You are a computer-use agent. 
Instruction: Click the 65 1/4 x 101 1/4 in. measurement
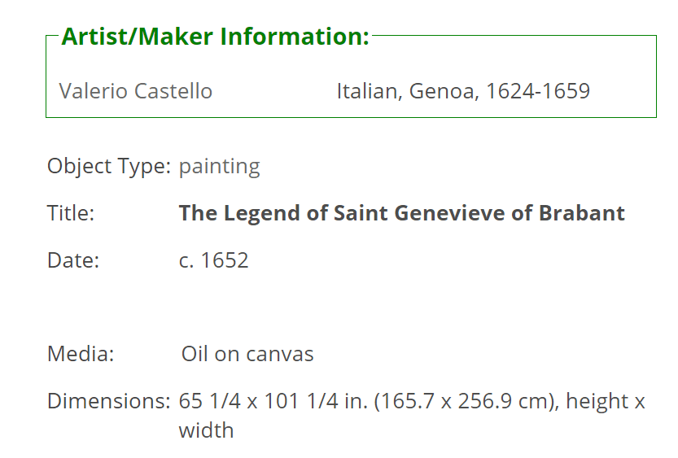pyautogui.click(x=273, y=401)
